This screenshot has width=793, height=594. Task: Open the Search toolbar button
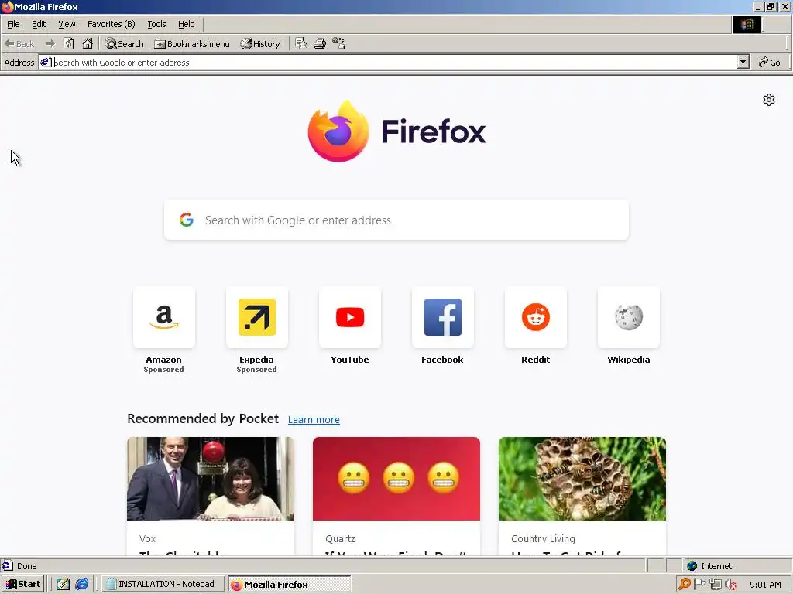tap(124, 44)
